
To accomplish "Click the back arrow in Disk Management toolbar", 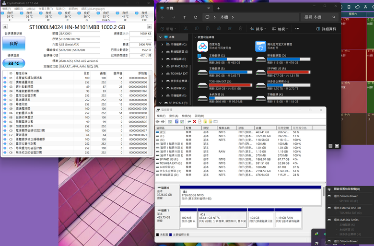I will pos(157,121).
